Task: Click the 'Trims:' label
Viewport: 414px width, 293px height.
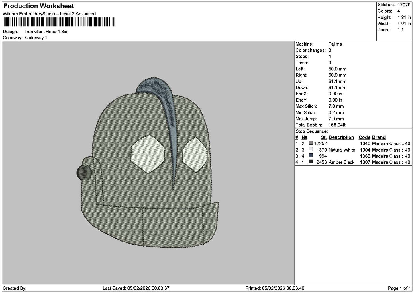Action: tap(302, 63)
